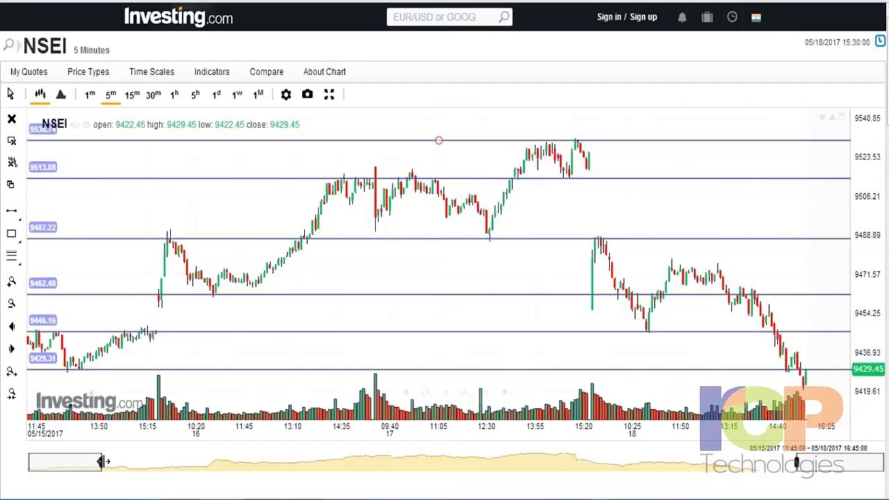
Task: Click magnifier in search box
Action: coord(504,17)
